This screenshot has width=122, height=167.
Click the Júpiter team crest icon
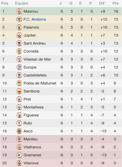[19, 35]
